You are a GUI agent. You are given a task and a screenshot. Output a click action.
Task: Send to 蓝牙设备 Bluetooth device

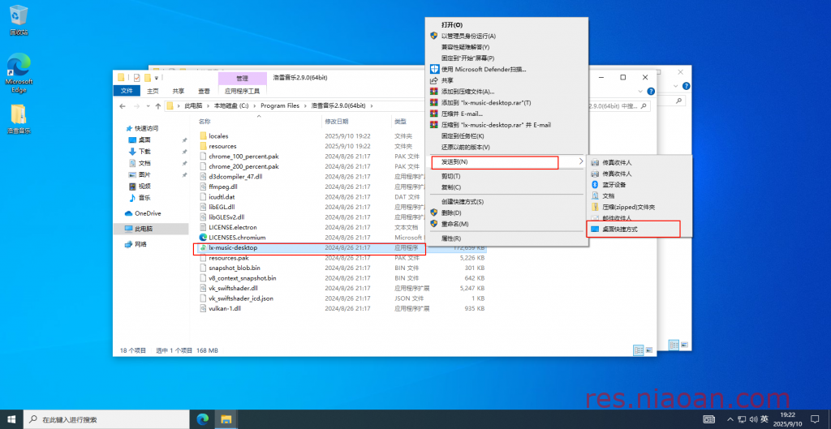(x=614, y=185)
